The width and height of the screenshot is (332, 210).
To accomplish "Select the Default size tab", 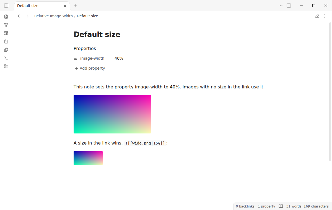I will click(41, 6).
